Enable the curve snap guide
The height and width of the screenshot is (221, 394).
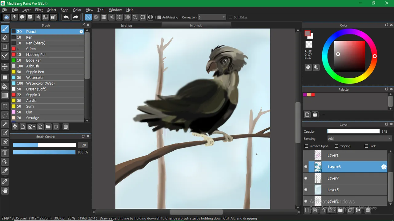click(x=135, y=17)
